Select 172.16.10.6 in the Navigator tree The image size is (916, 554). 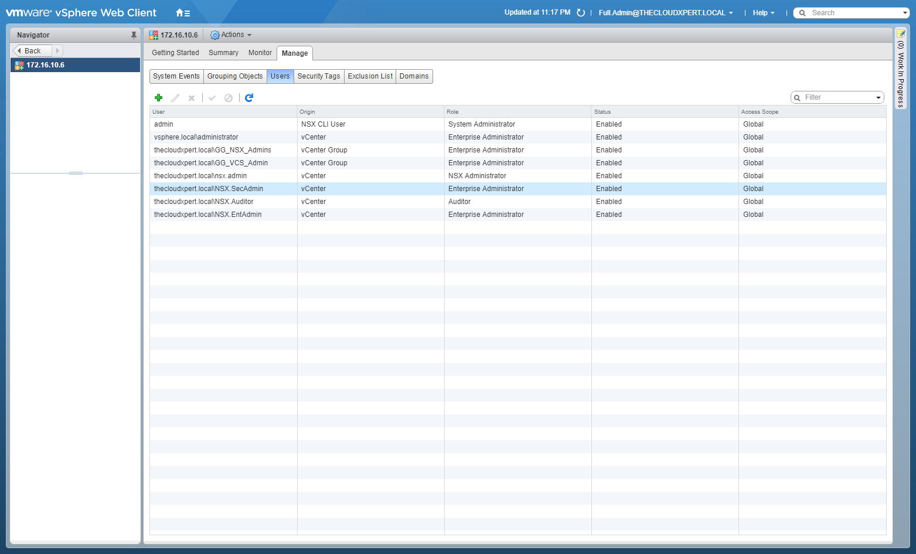pyautogui.click(x=45, y=65)
